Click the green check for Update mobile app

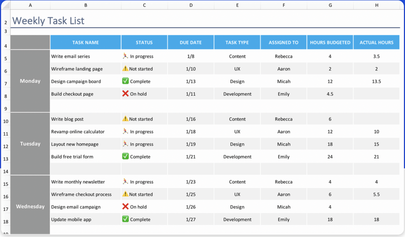coord(126,219)
